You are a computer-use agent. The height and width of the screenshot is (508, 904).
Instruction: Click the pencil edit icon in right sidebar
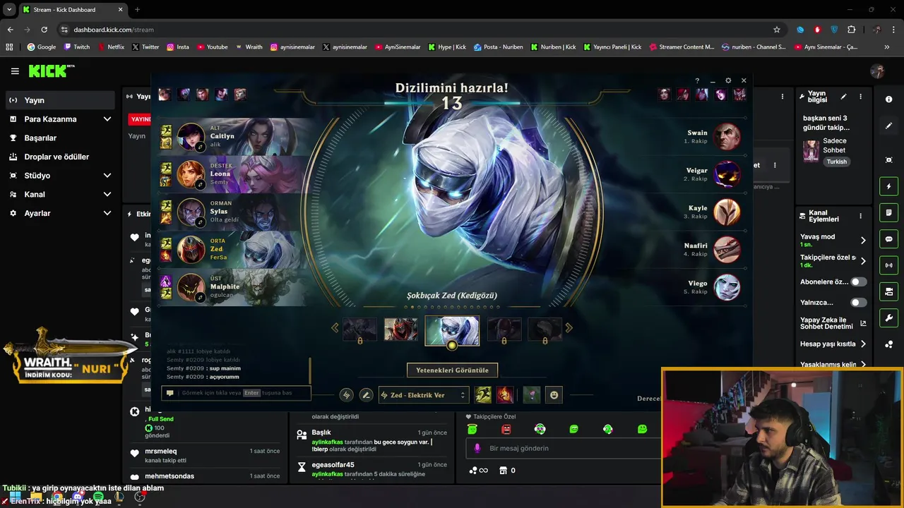888,126
